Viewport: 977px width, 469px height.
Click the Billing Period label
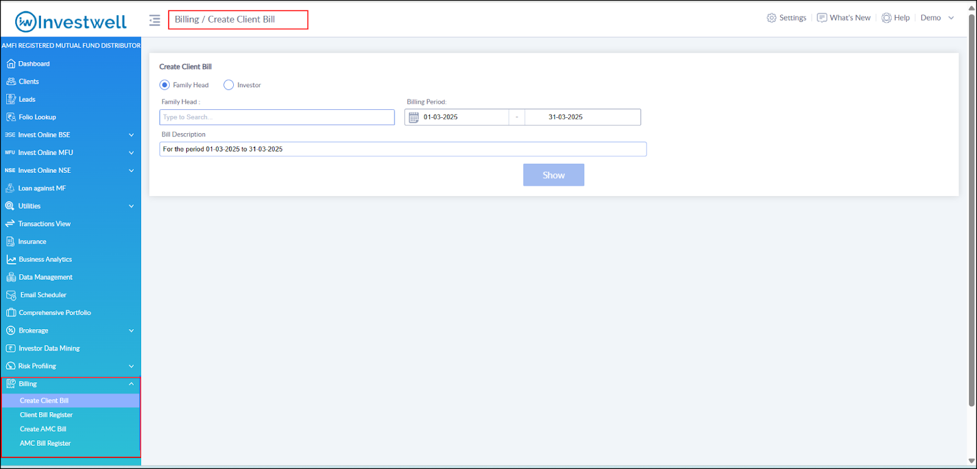pyautogui.click(x=427, y=102)
